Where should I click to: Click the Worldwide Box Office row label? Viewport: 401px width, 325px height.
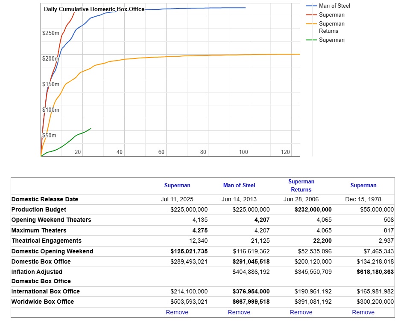click(x=43, y=302)
